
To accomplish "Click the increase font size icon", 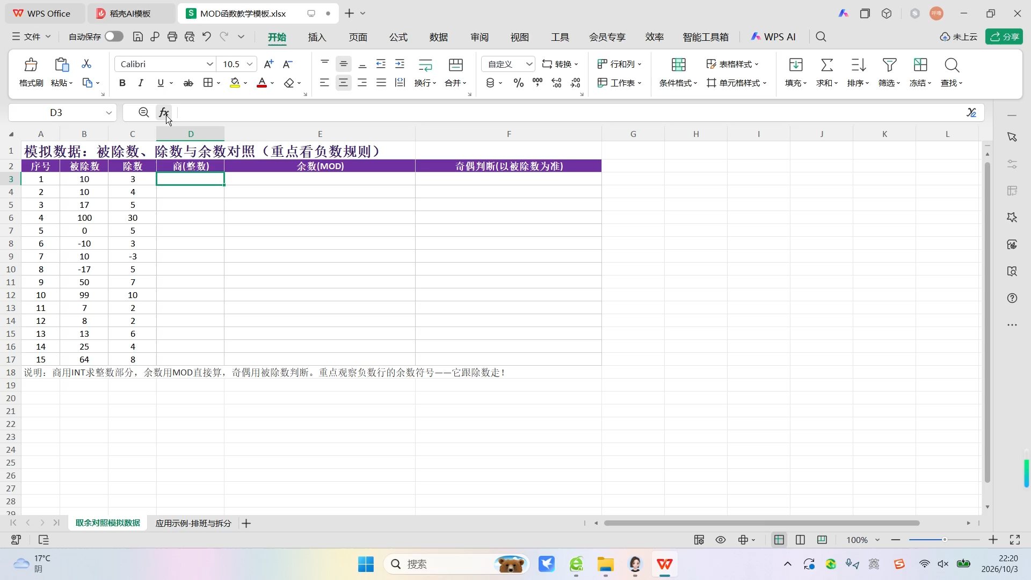I will click(x=268, y=64).
